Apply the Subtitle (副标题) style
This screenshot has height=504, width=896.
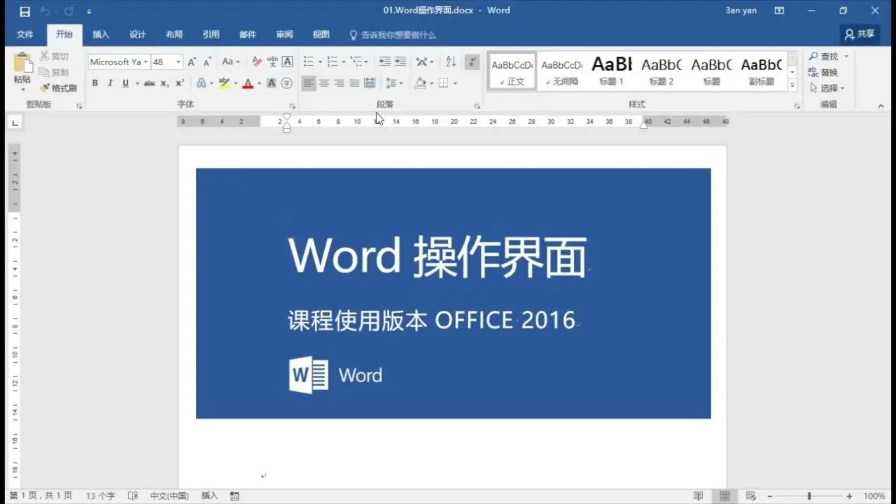(x=762, y=71)
